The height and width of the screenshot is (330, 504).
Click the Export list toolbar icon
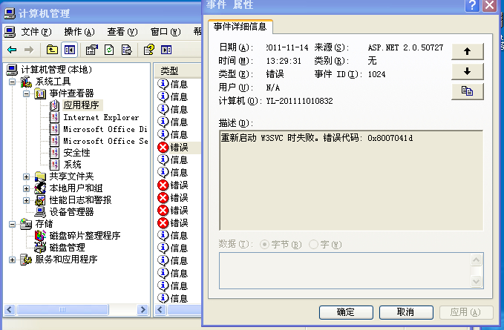[x=127, y=50]
